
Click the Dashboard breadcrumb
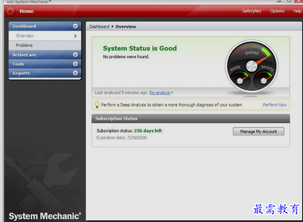[99, 26]
